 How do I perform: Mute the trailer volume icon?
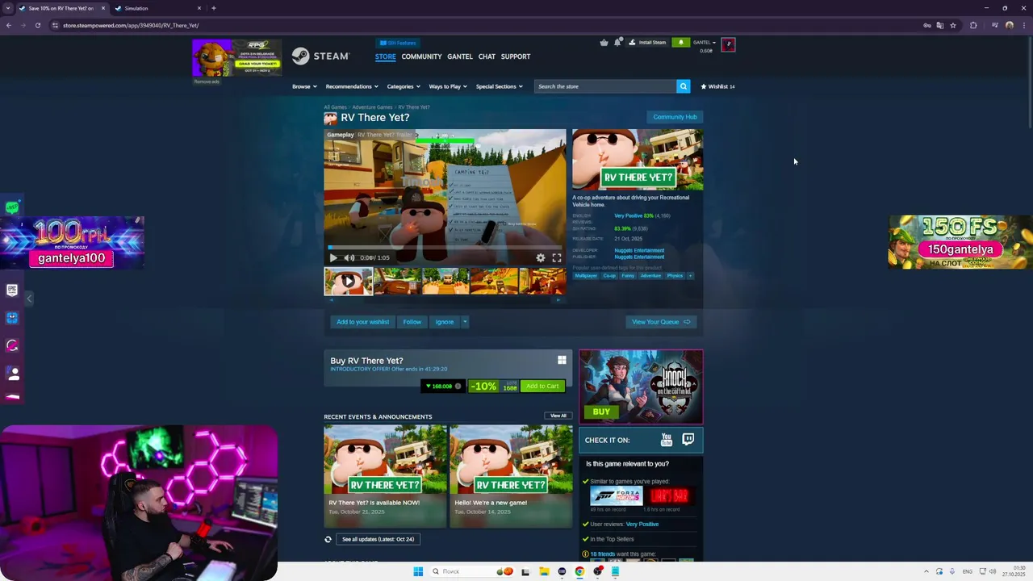coord(349,257)
